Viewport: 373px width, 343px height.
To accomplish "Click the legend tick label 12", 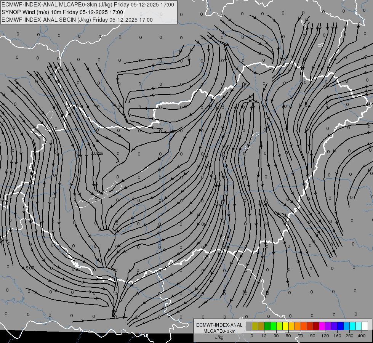I will point(264,336).
